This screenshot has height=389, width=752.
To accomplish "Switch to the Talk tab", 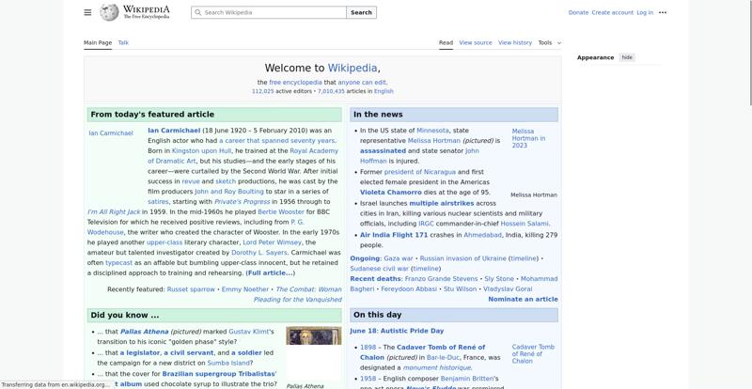I will click(x=123, y=42).
